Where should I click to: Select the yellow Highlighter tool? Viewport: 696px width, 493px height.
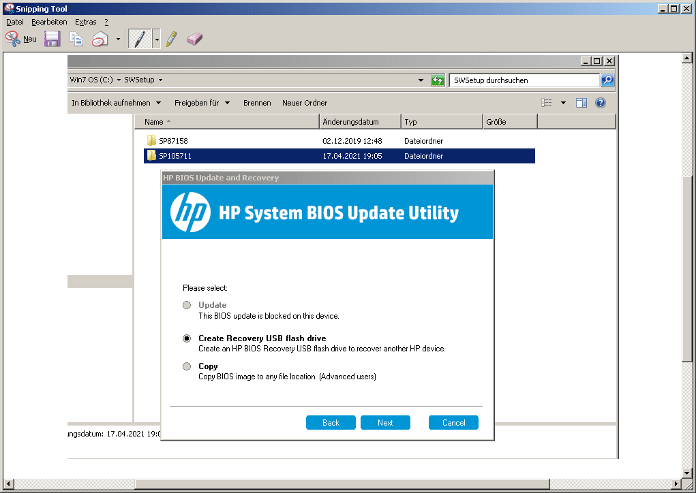click(x=172, y=39)
